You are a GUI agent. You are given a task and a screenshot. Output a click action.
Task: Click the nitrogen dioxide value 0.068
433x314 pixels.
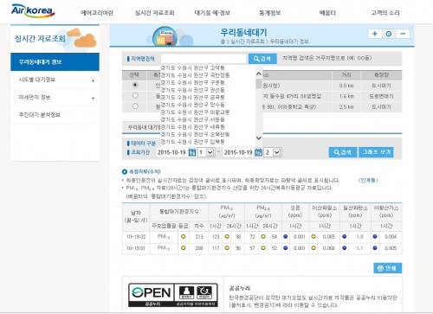pos(329,248)
